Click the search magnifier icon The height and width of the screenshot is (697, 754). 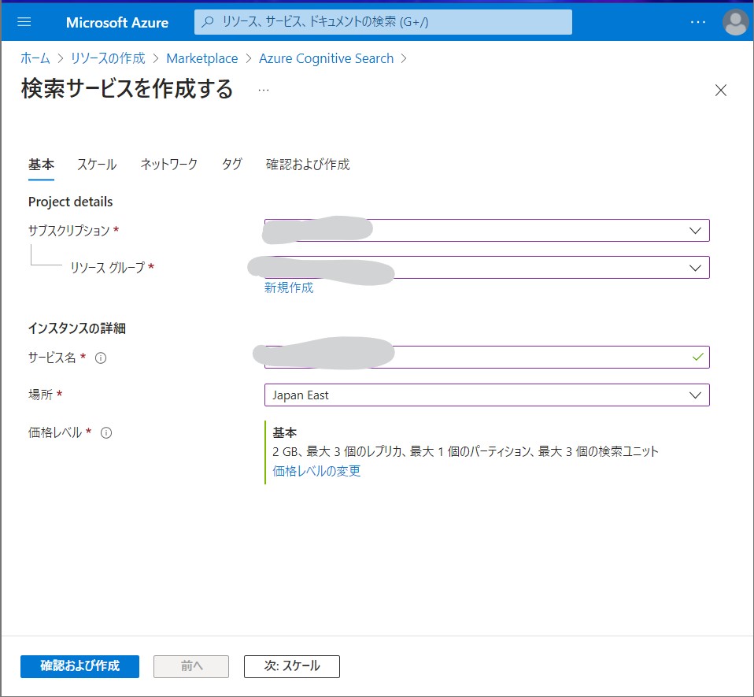click(x=208, y=22)
